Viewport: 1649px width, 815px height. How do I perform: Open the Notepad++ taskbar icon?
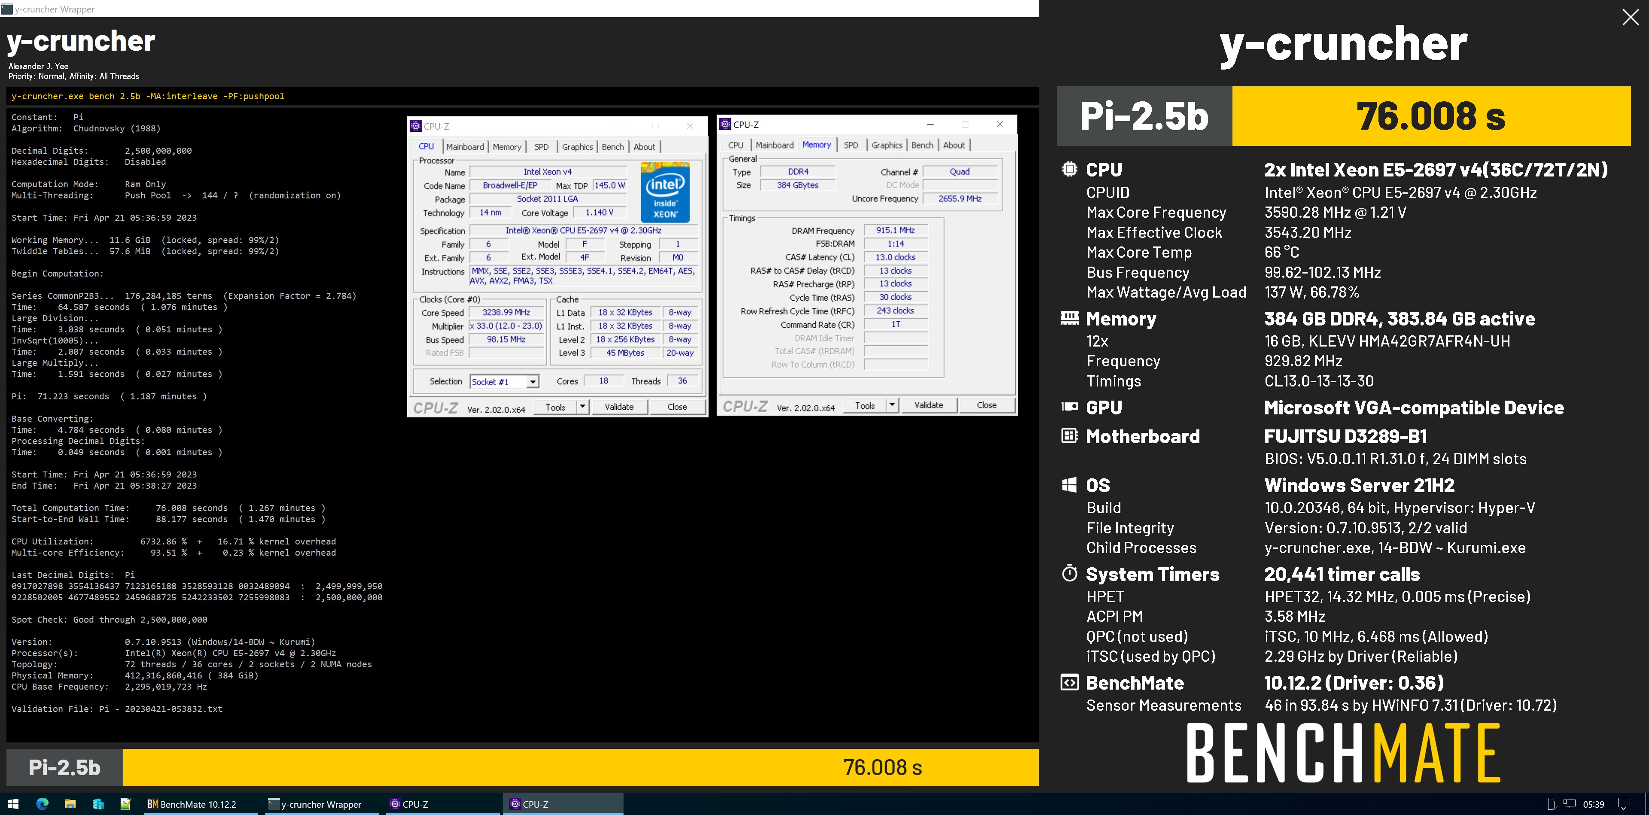pos(125,803)
